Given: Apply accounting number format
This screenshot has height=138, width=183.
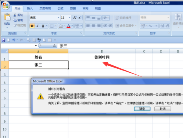Looking at the screenshot, I should click(143, 26).
